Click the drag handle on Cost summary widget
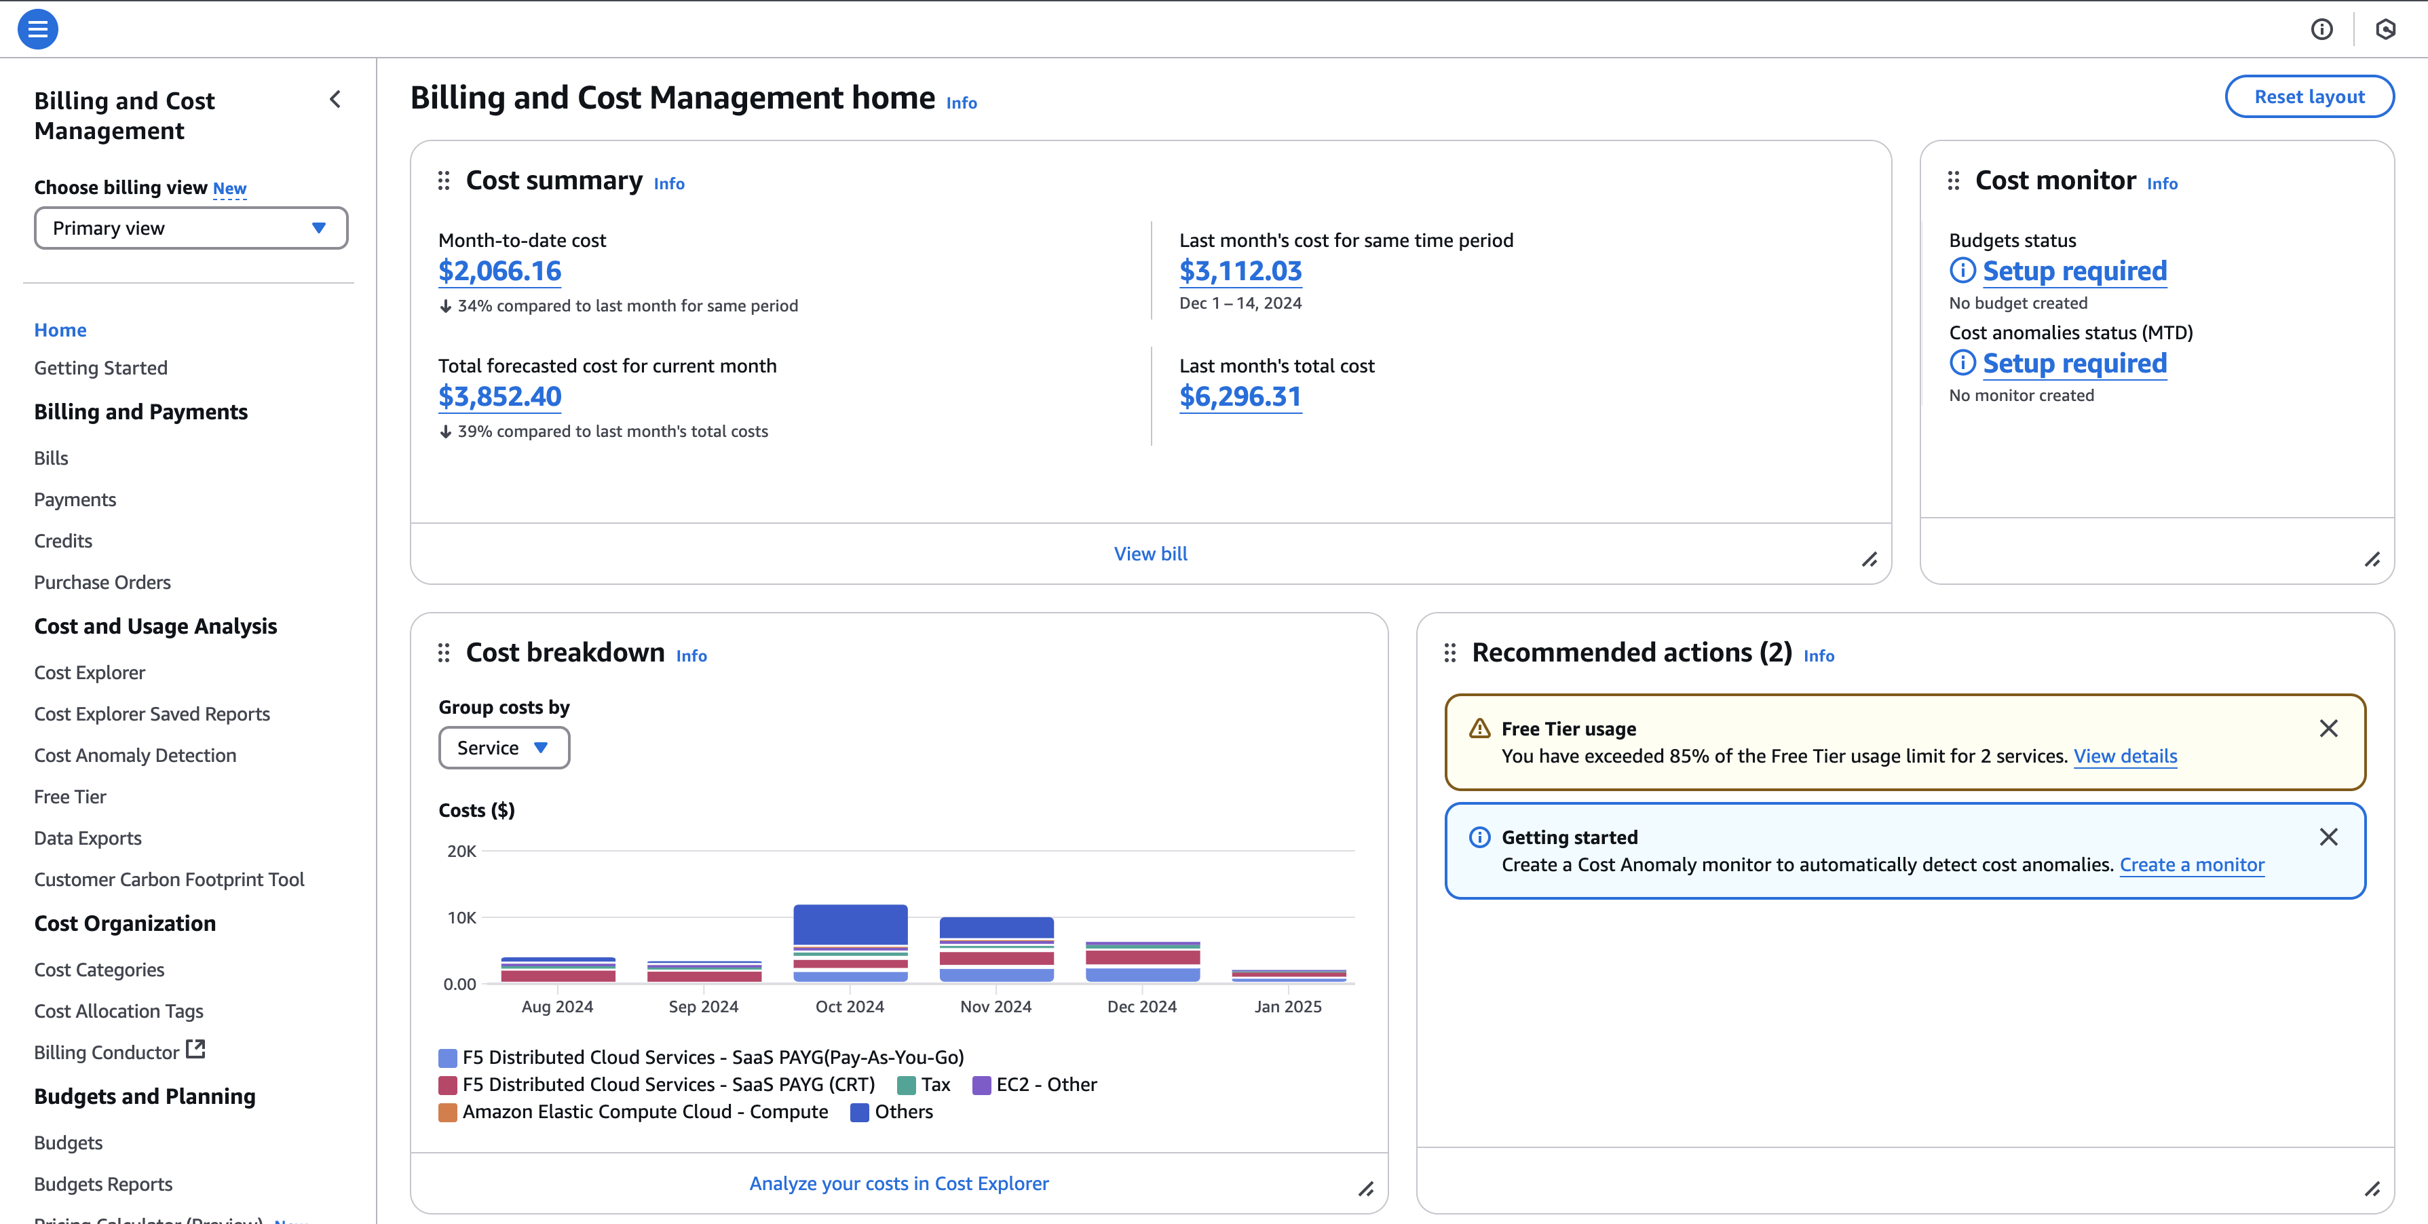2428x1224 pixels. (444, 180)
